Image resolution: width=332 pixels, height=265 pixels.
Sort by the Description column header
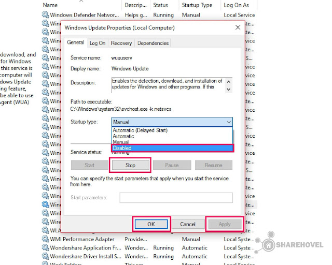(x=136, y=5)
